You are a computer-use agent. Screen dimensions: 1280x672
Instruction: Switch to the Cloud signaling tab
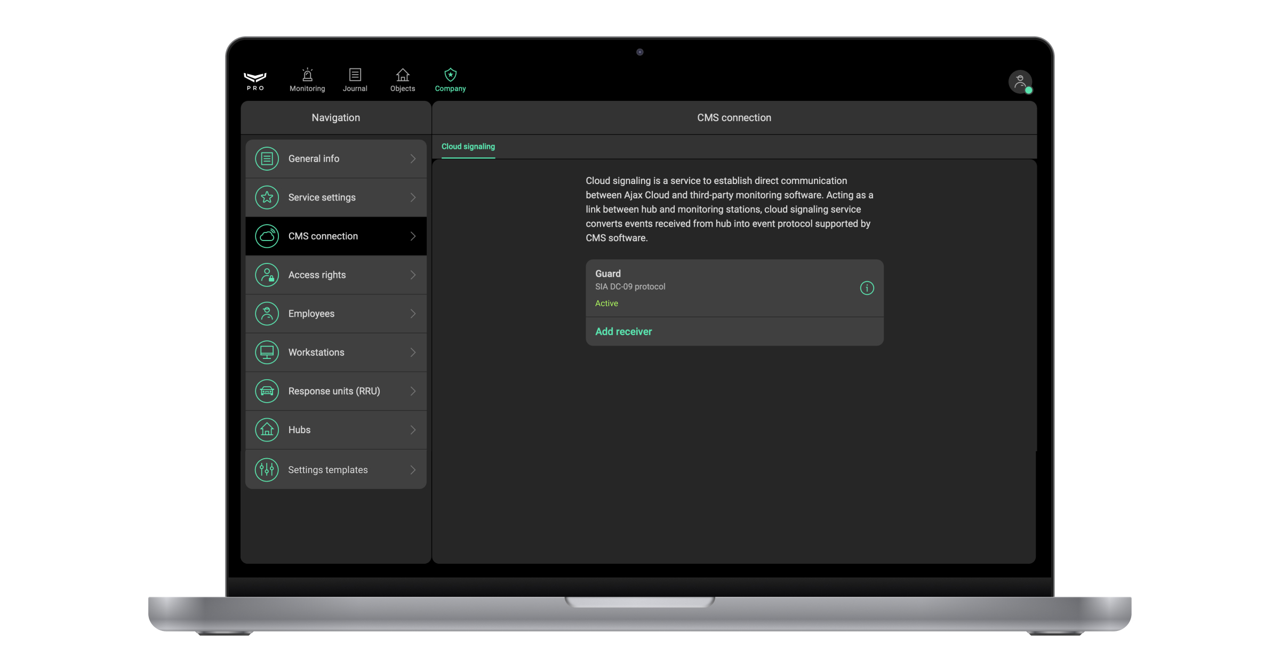pyautogui.click(x=468, y=147)
